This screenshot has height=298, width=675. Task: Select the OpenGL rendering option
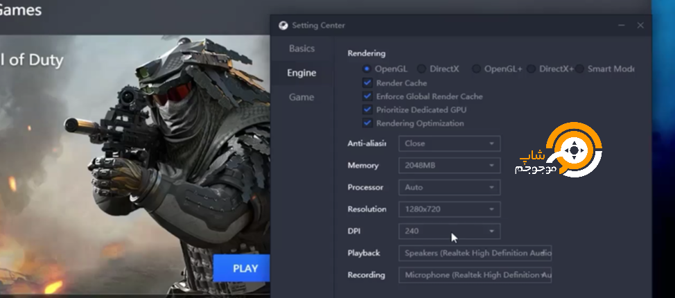(x=367, y=69)
